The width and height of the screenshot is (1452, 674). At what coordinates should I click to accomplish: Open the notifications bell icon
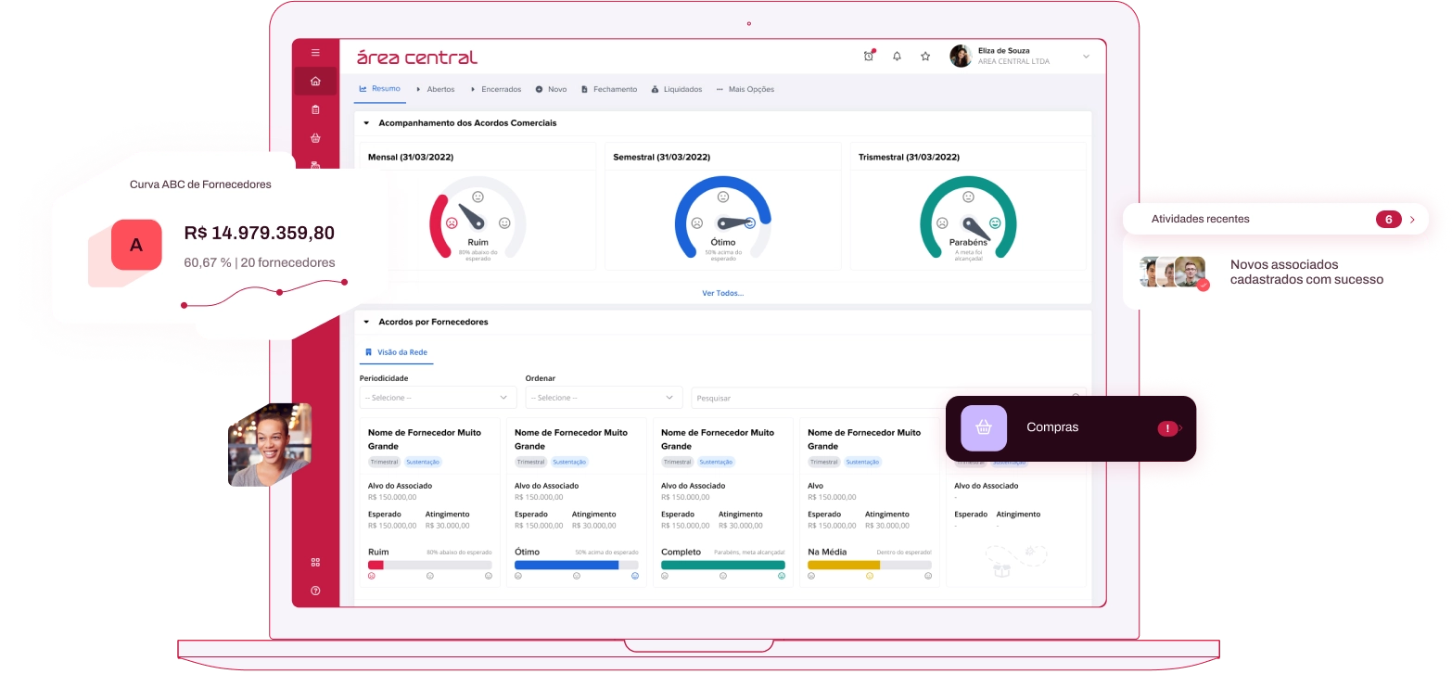[897, 57]
